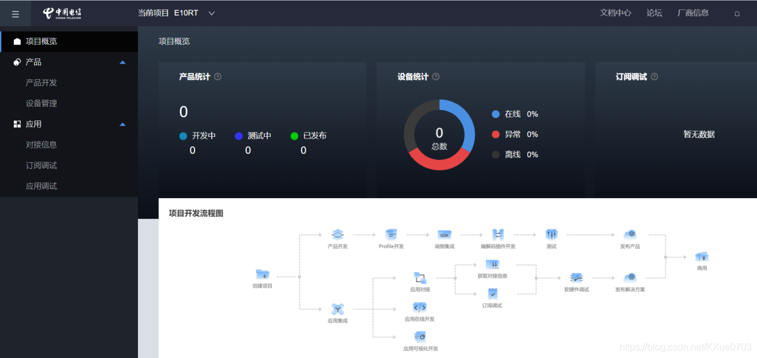Open 对接信息 in the sidebar
This screenshot has height=358, width=757.
[41, 144]
